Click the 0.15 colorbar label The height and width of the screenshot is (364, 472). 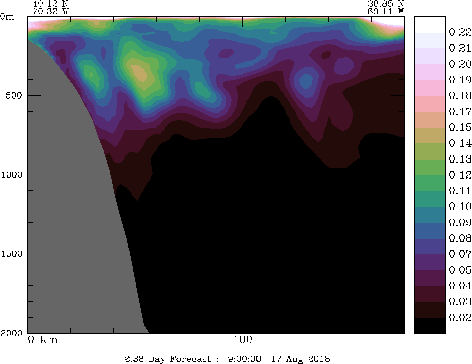[460, 127]
